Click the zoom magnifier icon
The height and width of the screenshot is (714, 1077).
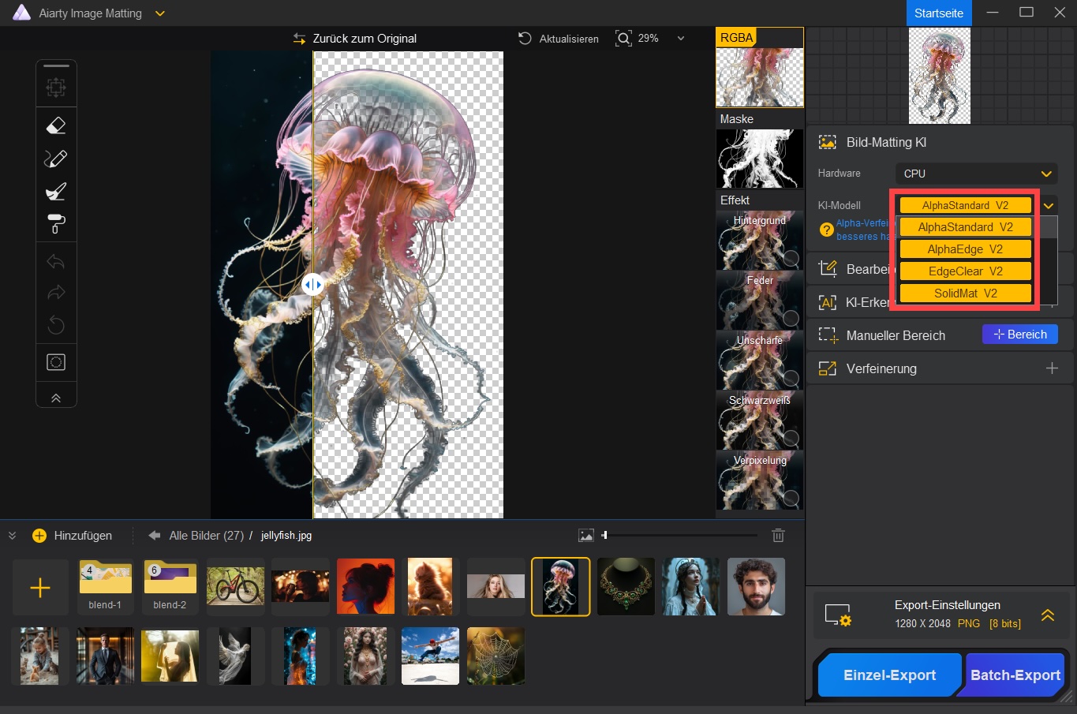[623, 39]
